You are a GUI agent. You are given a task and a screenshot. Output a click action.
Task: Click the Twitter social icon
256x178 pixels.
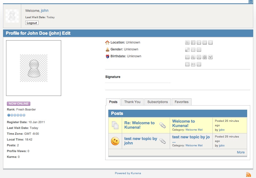pos(187,43)
